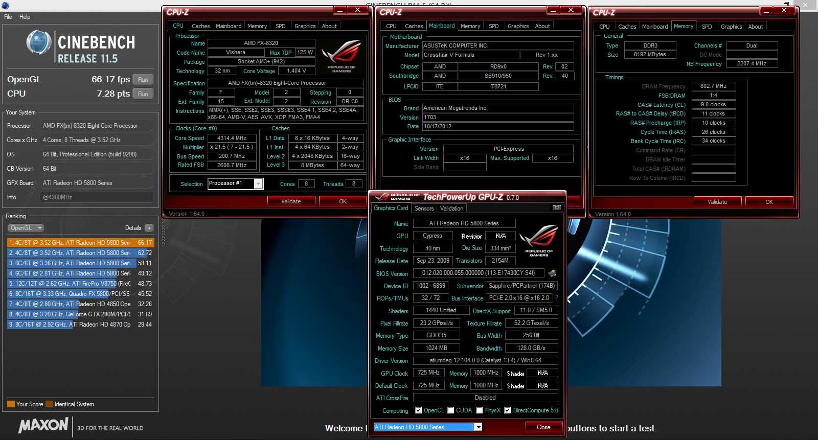The height and width of the screenshot is (440, 818).
Task: Click the AMD FX-8320 Name field in CPU-Z
Action: click(261, 43)
